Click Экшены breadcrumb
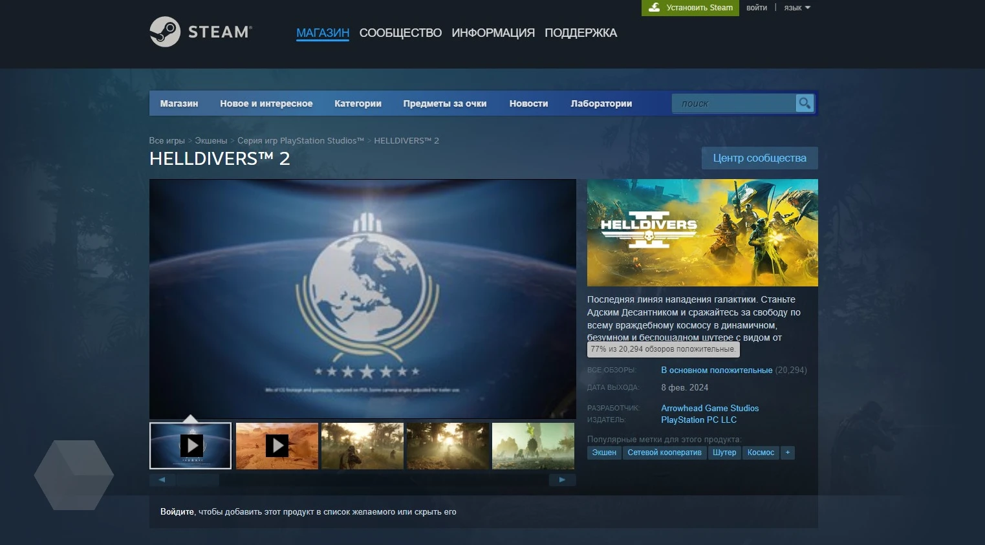The height and width of the screenshot is (545, 985). pos(211,140)
